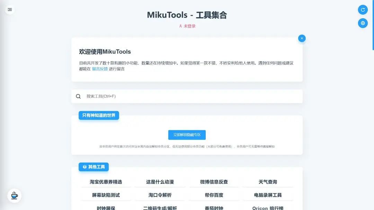Open the settings gear button

[363, 23]
